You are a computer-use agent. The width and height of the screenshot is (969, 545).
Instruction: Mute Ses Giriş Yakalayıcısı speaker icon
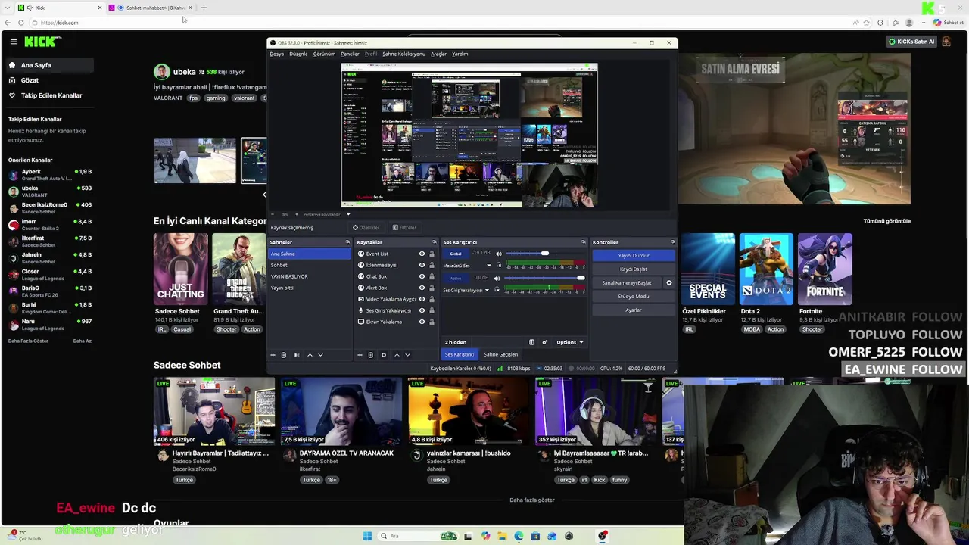coord(497,278)
